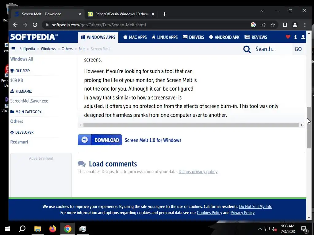The width and height of the screenshot is (314, 235).
Task: Launch Firefox from taskbar
Action: click(53, 229)
